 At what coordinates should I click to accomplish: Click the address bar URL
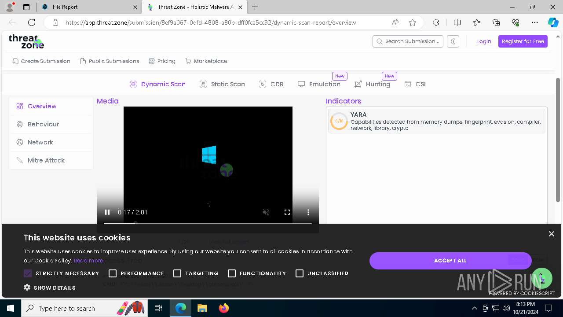(x=211, y=22)
